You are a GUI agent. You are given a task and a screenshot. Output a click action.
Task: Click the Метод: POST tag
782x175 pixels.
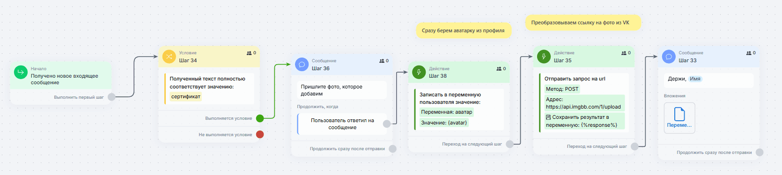click(562, 89)
